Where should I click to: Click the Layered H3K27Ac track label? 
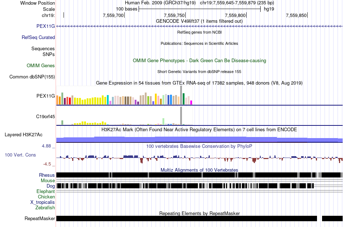pos(23,134)
